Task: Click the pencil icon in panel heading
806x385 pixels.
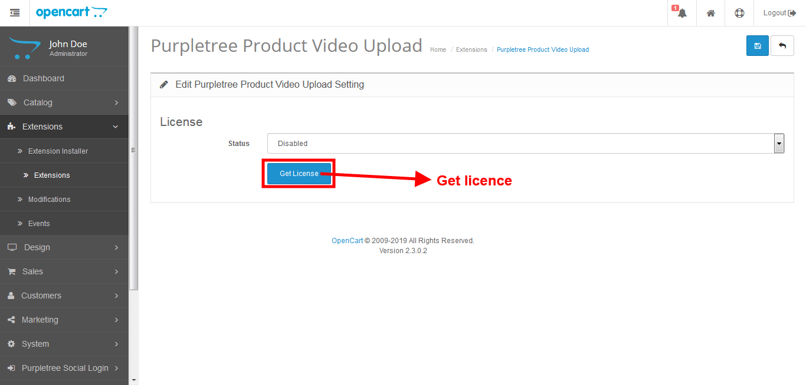Action: [x=164, y=85]
